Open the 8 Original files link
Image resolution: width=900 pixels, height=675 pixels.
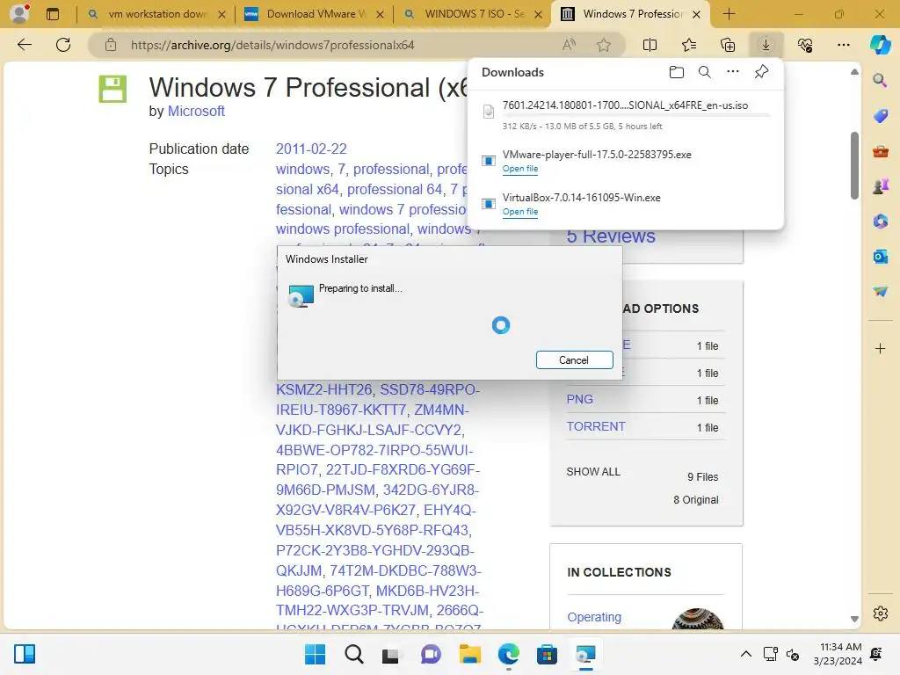click(x=696, y=500)
